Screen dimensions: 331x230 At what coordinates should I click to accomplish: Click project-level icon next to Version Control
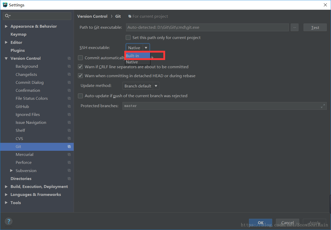click(x=69, y=58)
